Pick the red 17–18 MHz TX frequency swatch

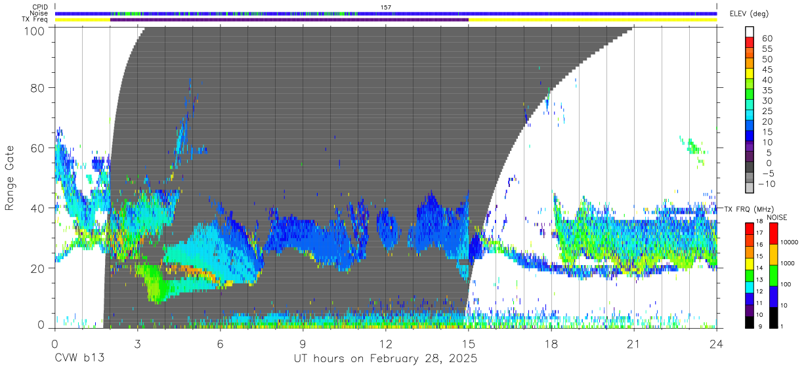tap(749, 228)
